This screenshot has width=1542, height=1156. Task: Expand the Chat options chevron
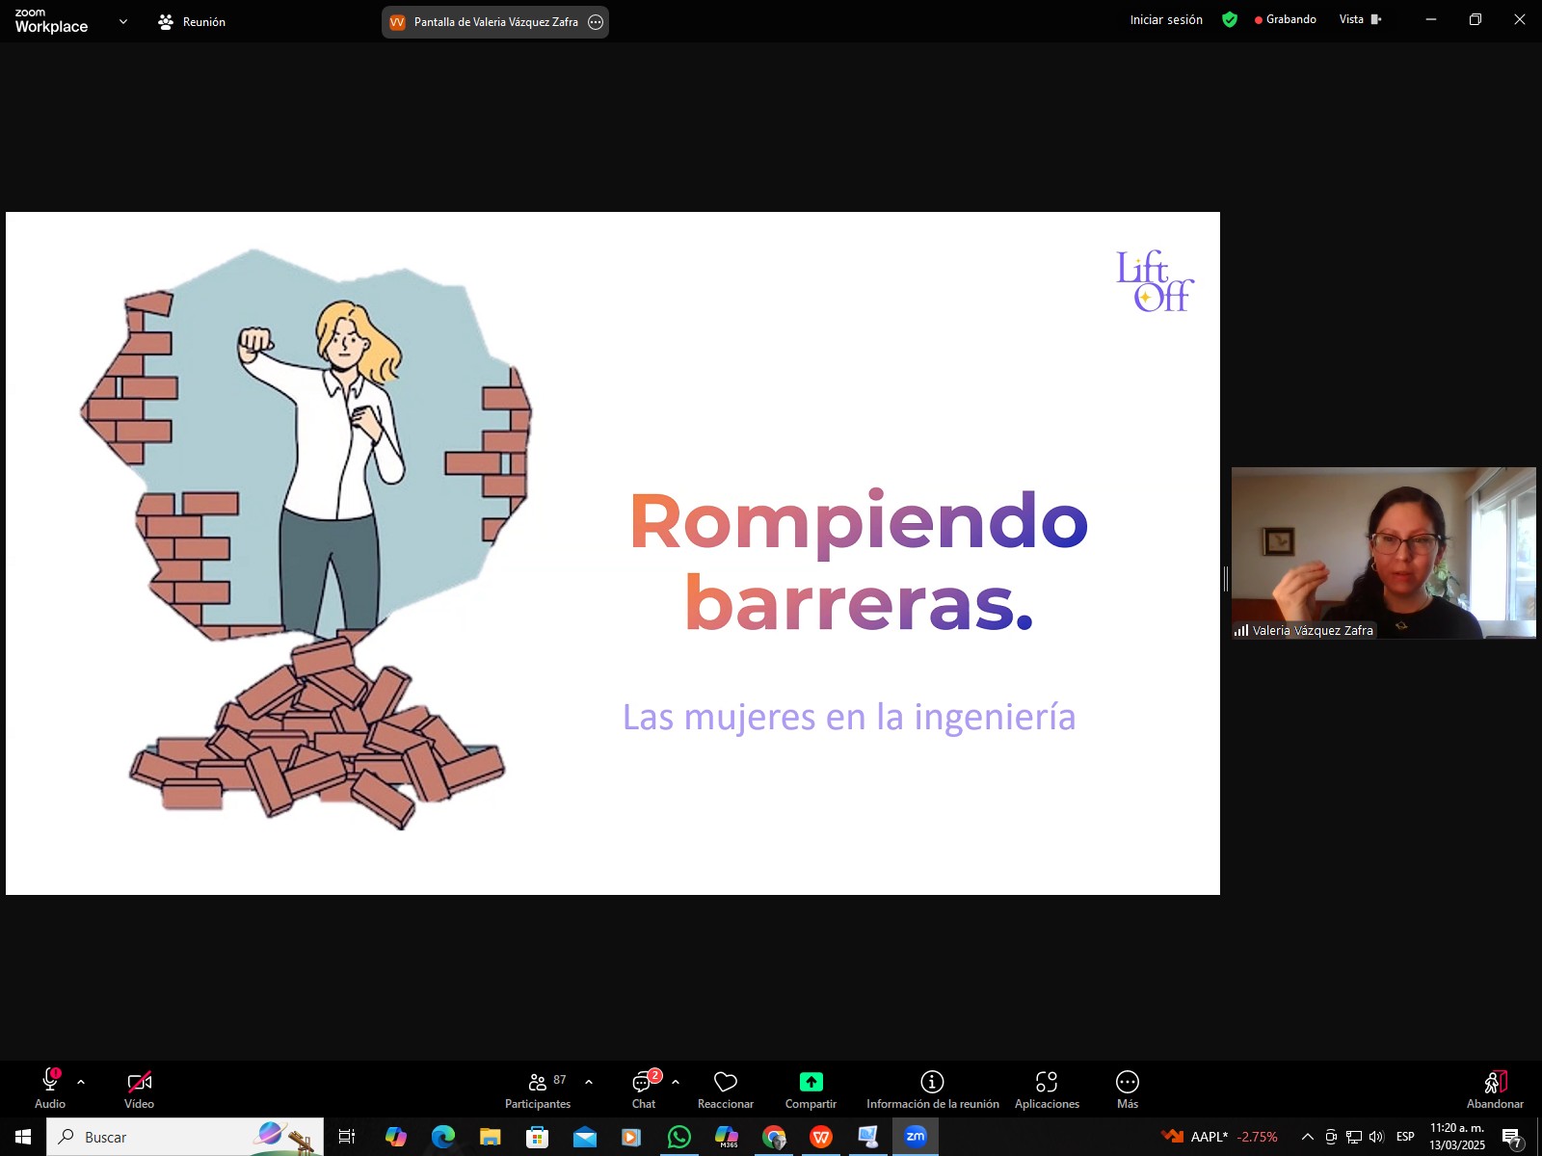(x=676, y=1082)
